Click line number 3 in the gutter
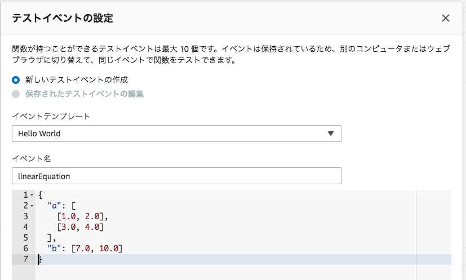 (x=25, y=216)
